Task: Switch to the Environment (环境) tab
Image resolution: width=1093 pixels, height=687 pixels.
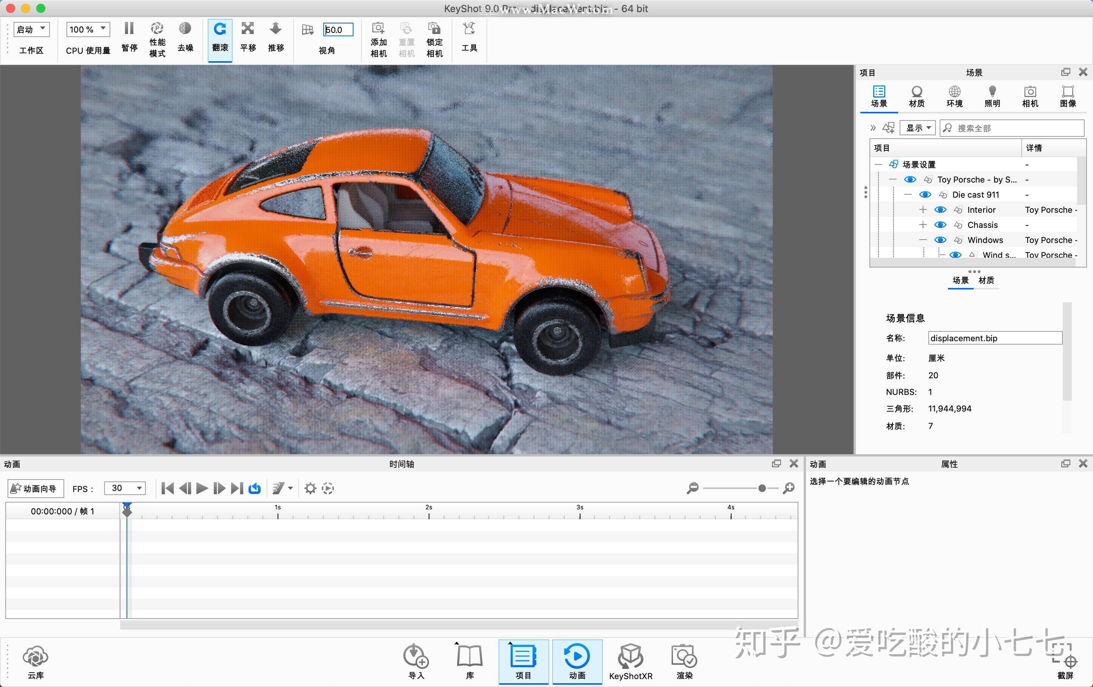Action: click(954, 97)
